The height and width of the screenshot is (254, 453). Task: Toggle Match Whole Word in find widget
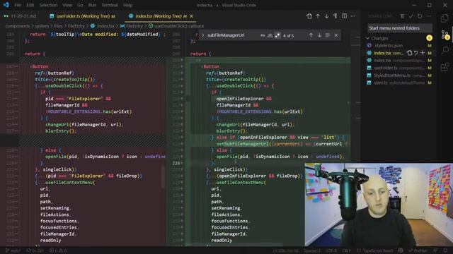tap(270, 35)
